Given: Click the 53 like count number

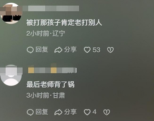Looking at the screenshot, I should [x=97, y=50].
